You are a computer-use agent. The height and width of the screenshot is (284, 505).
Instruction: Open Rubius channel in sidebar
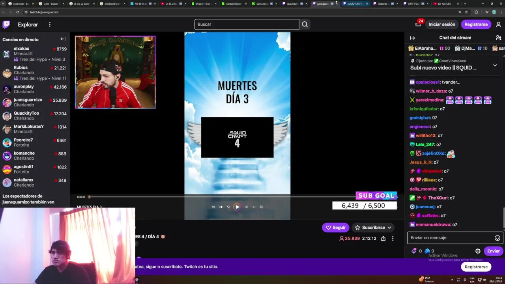(x=35, y=73)
